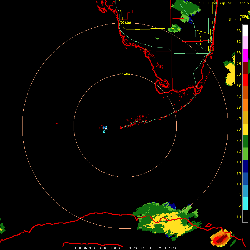250x250 pixels.
Task: Click the "50 NMI" range ring label
Action: coord(125,74)
